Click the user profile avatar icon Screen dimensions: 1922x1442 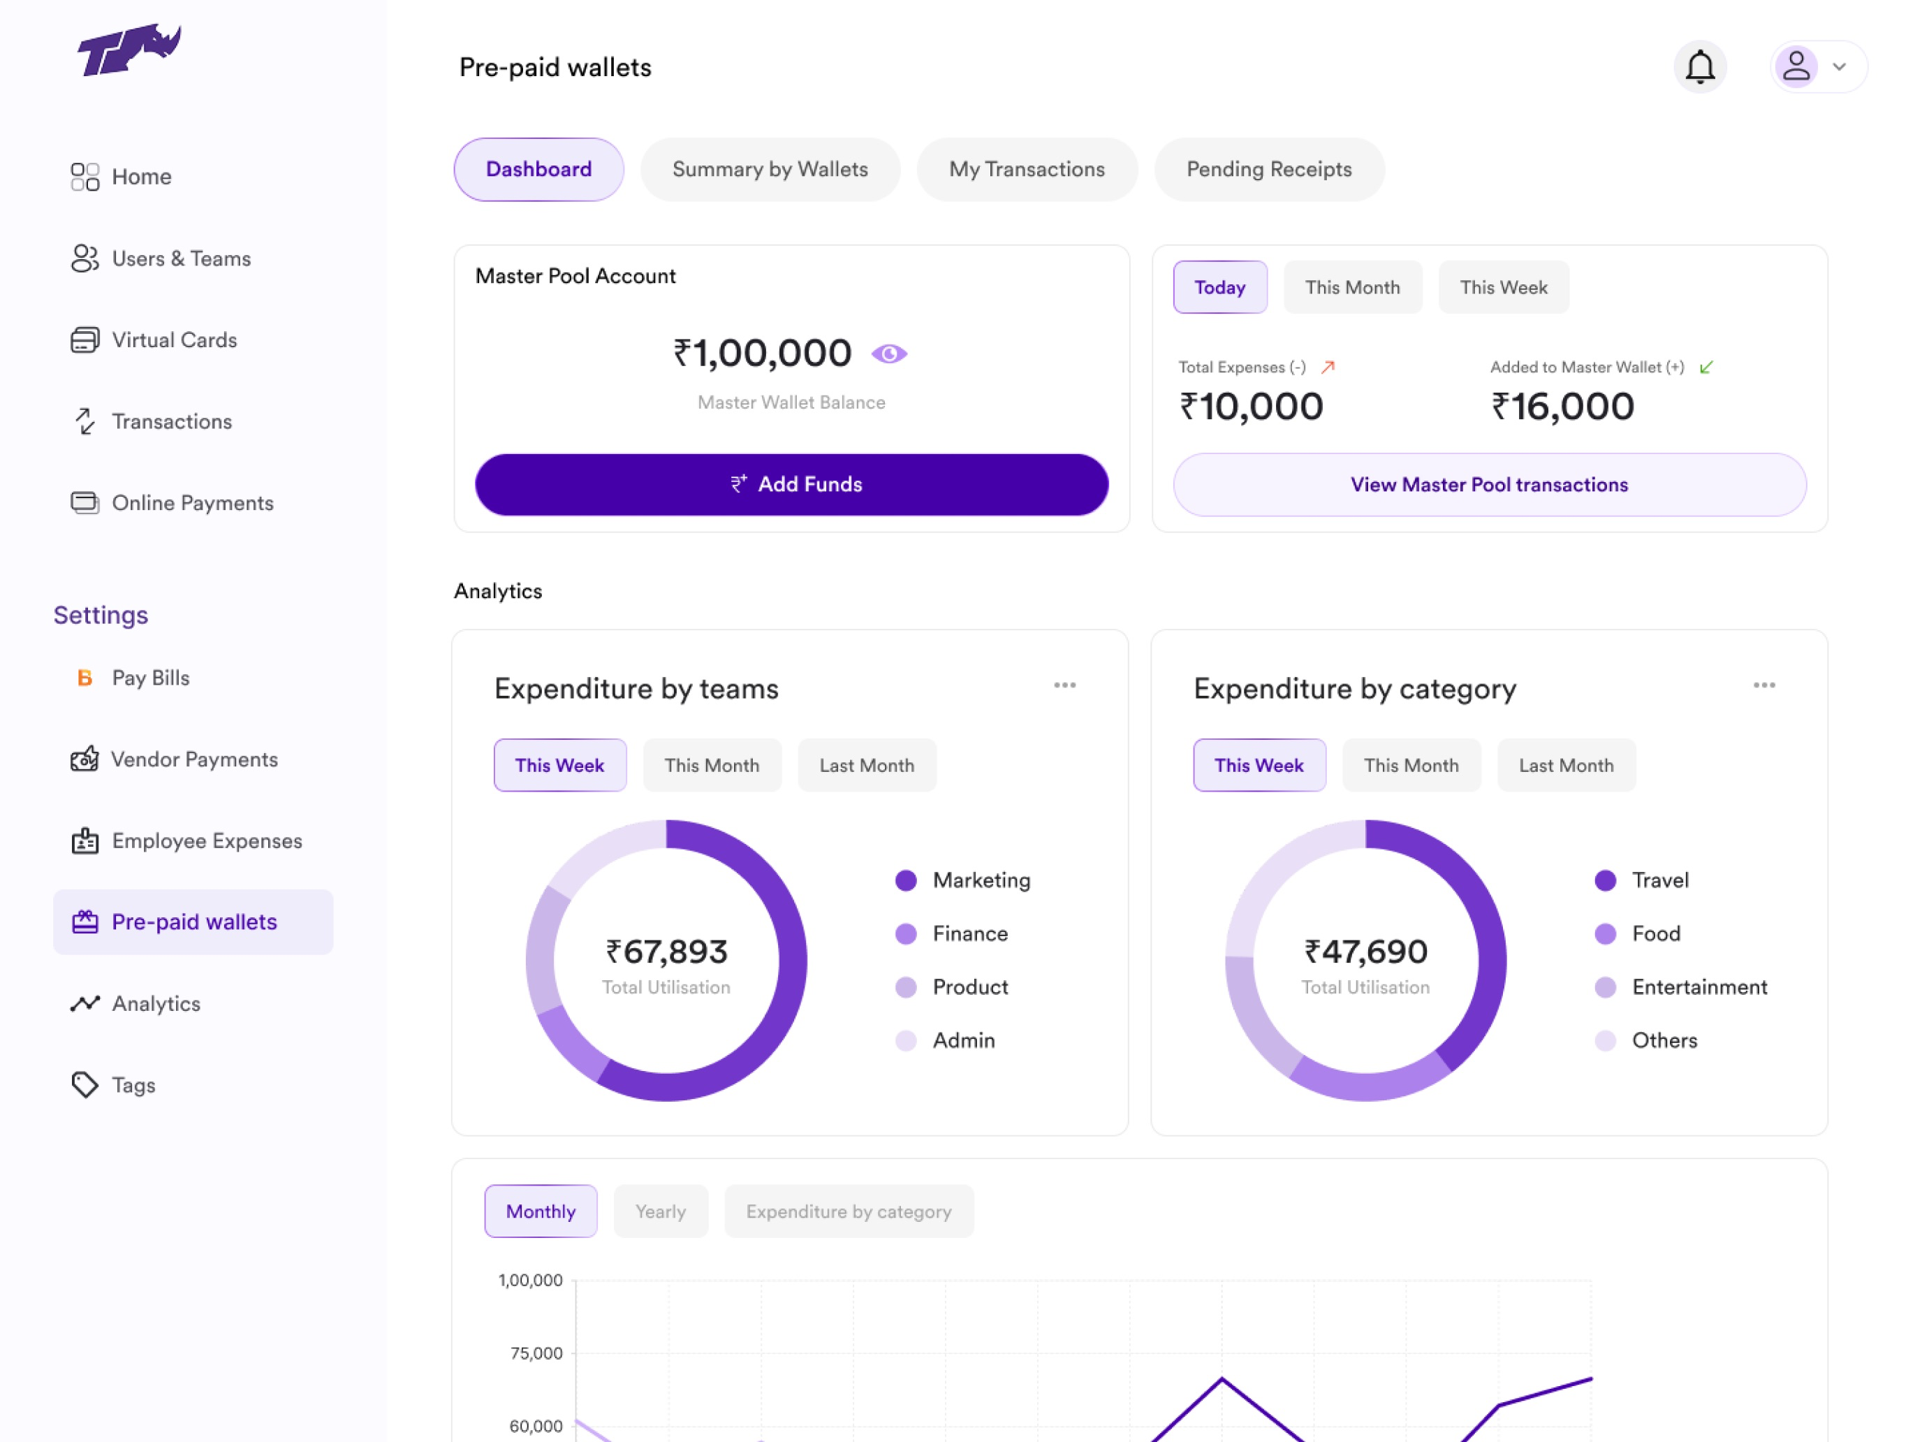[1796, 67]
